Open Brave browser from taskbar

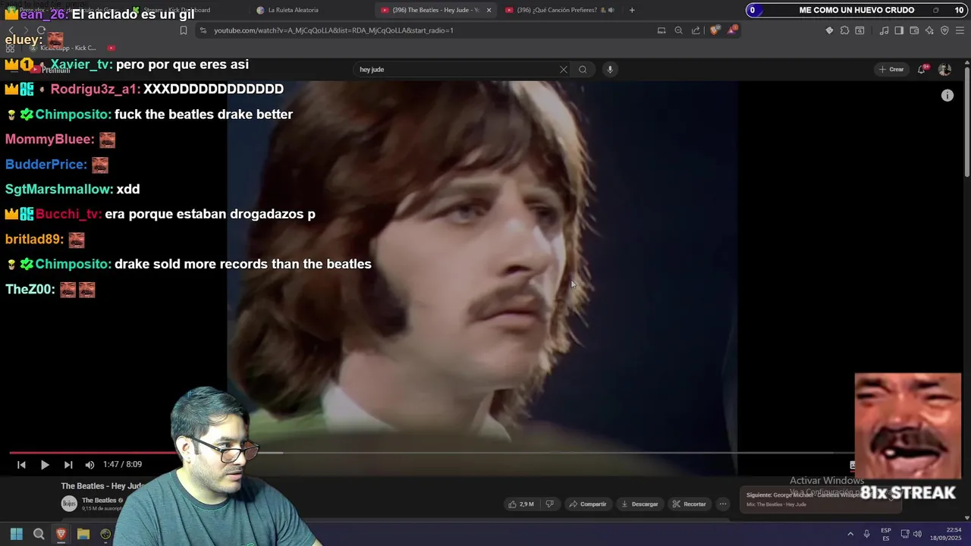pyautogui.click(x=61, y=534)
